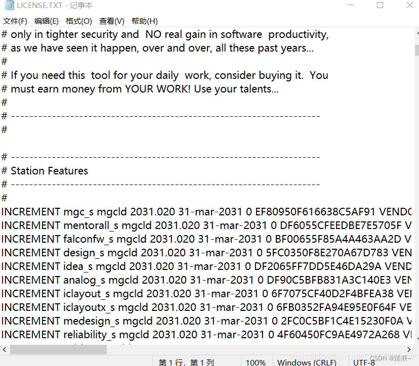Open the 查看(V) menu

(112, 21)
